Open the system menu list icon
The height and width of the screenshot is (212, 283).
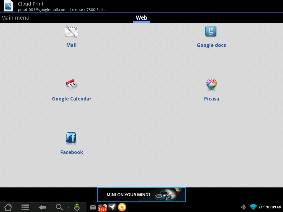pyautogui.click(x=25, y=207)
